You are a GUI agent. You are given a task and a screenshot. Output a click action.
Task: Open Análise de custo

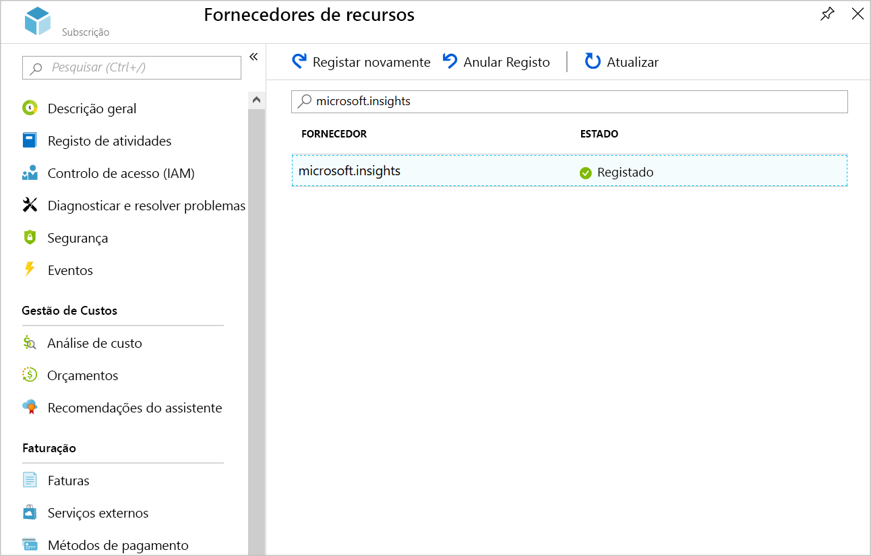(x=94, y=343)
